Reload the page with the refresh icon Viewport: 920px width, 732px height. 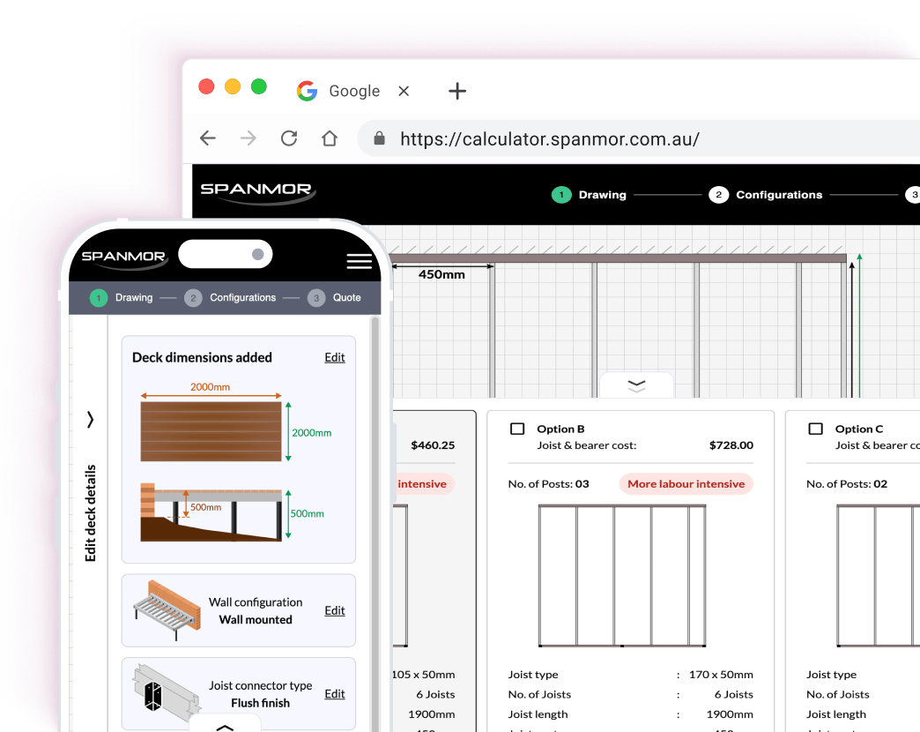point(289,138)
